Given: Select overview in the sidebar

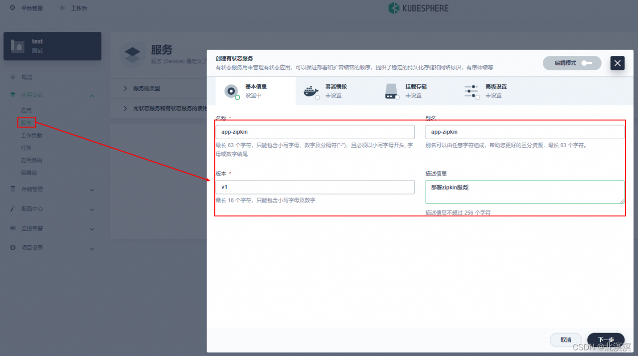Looking at the screenshot, I should click(x=27, y=77).
